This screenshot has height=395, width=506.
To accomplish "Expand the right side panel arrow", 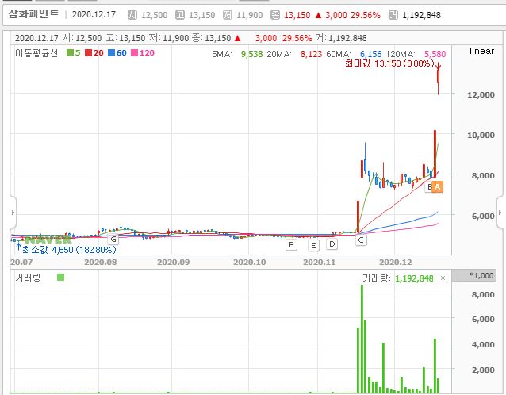I will tap(500, 213).
